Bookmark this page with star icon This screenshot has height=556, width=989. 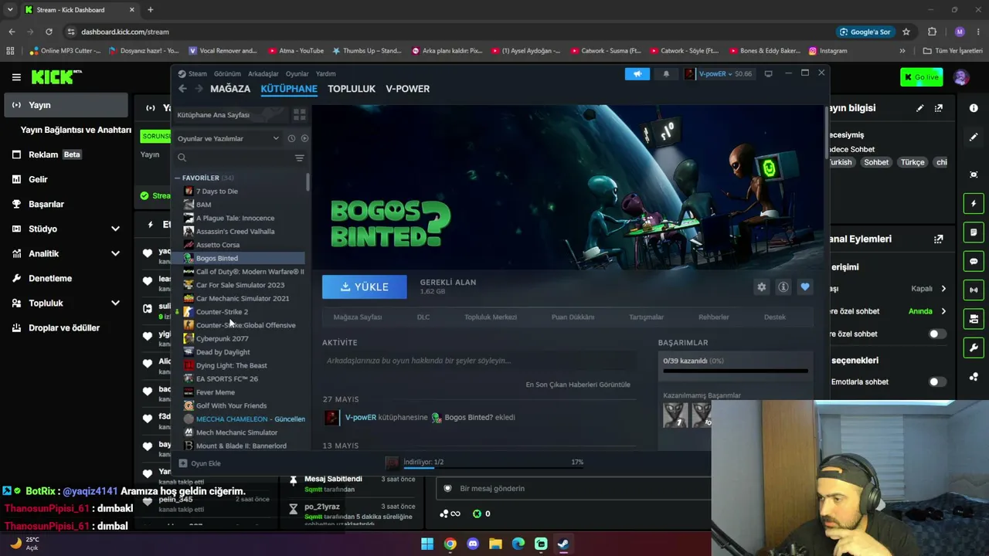tap(906, 32)
